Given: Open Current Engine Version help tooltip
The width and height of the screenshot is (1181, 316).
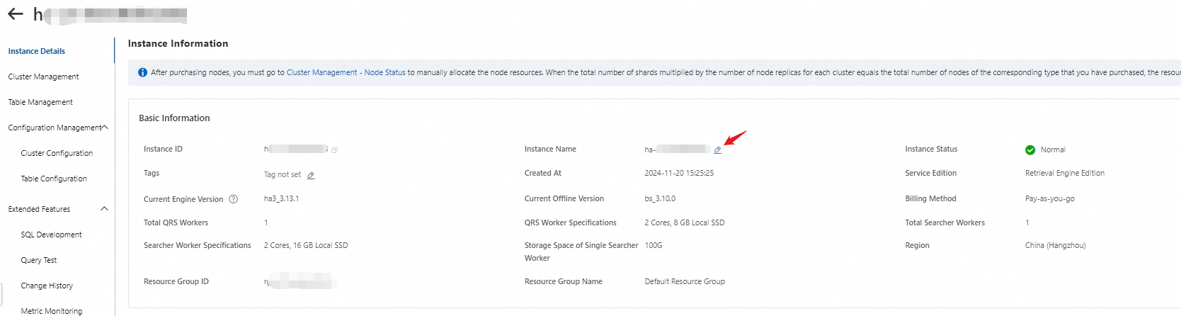Looking at the screenshot, I should click(233, 199).
